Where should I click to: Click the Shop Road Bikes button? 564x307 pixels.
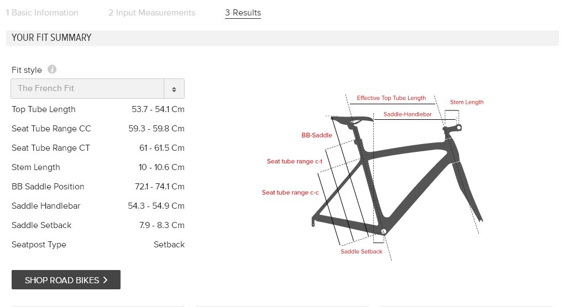[66, 280]
